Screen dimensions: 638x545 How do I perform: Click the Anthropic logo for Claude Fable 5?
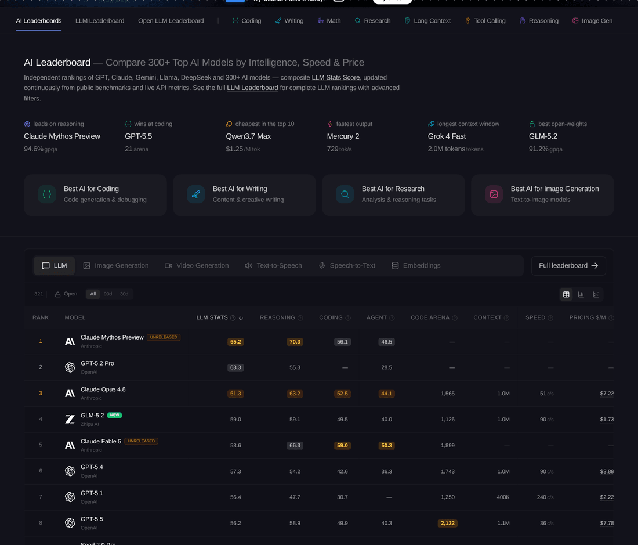click(70, 445)
